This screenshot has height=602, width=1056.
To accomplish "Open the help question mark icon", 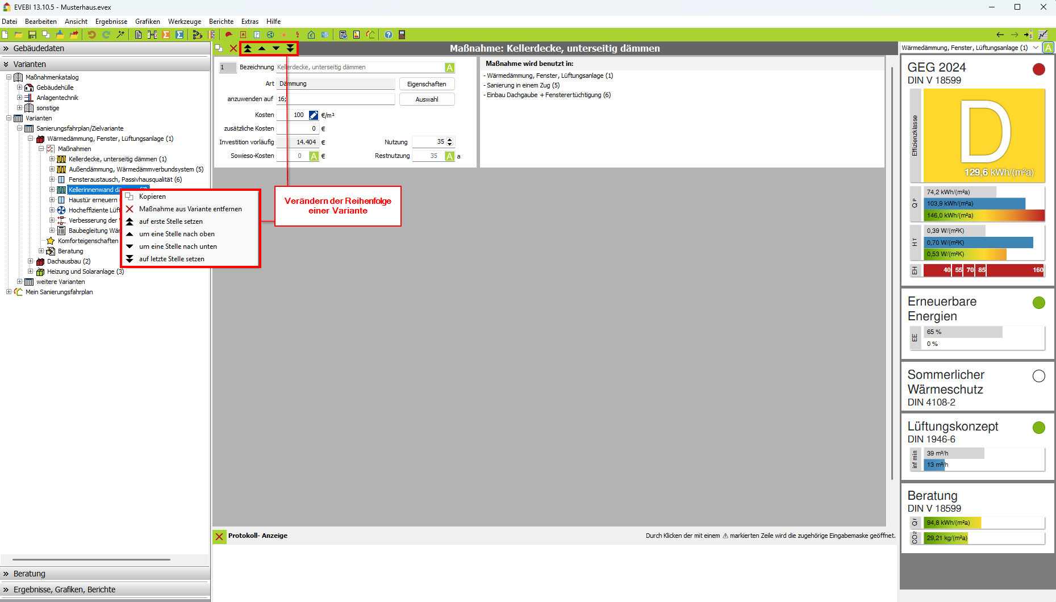I will [389, 35].
